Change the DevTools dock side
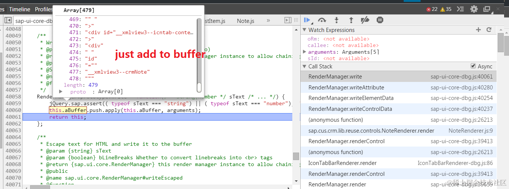This screenshot has height=189, width=509. pos(487,9)
